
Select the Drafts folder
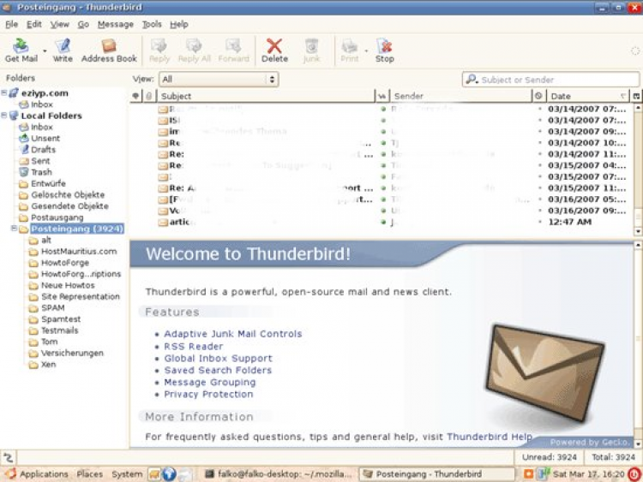[38, 150]
